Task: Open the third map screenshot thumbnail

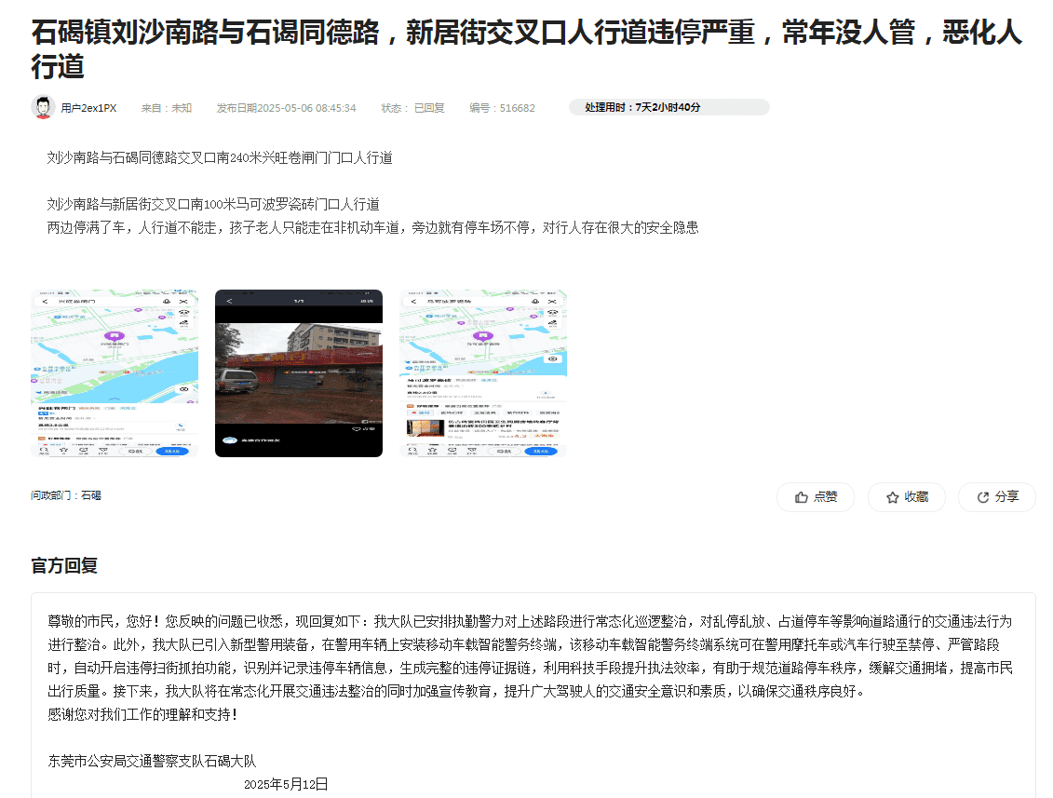Action: coord(482,373)
